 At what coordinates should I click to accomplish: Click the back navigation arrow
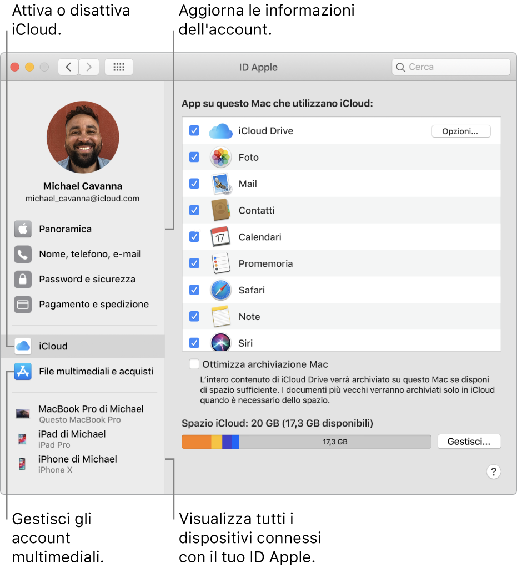pyautogui.click(x=68, y=67)
